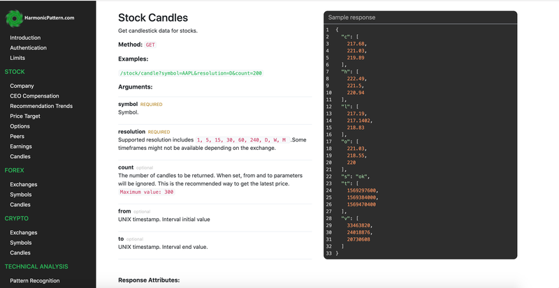Open Exchanges under the FOREX heading
Viewport: 559px width, 288px height.
click(x=24, y=184)
